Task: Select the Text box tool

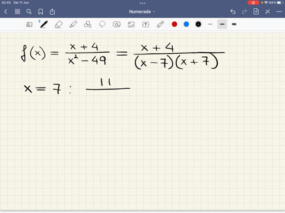Action: (145, 24)
